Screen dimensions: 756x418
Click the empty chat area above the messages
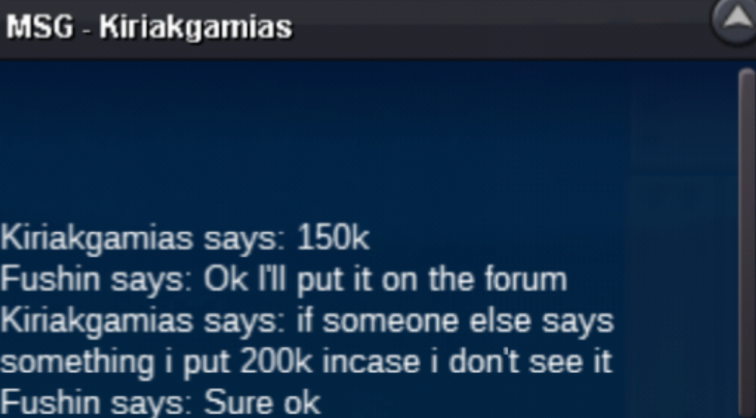click(367, 140)
